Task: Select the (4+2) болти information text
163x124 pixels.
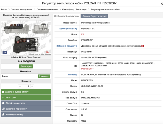Action: (87, 52)
